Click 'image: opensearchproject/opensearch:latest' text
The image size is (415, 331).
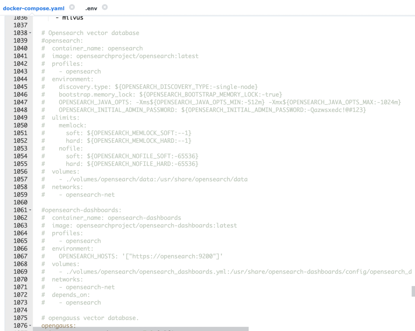(125, 56)
